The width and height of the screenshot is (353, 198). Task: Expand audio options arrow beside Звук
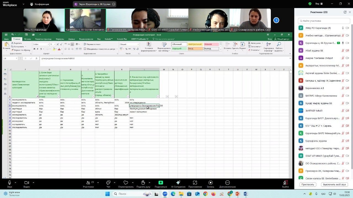click(15, 182)
